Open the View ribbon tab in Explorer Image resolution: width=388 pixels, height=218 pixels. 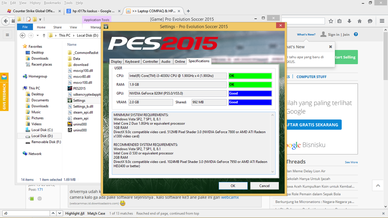click(x=73, y=27)
